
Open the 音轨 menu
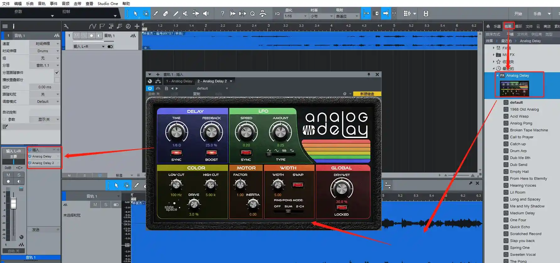coord(42,3)
